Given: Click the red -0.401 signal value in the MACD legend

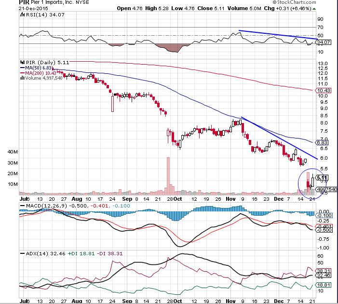Looking at the screenshot, I should click(99, 206).
